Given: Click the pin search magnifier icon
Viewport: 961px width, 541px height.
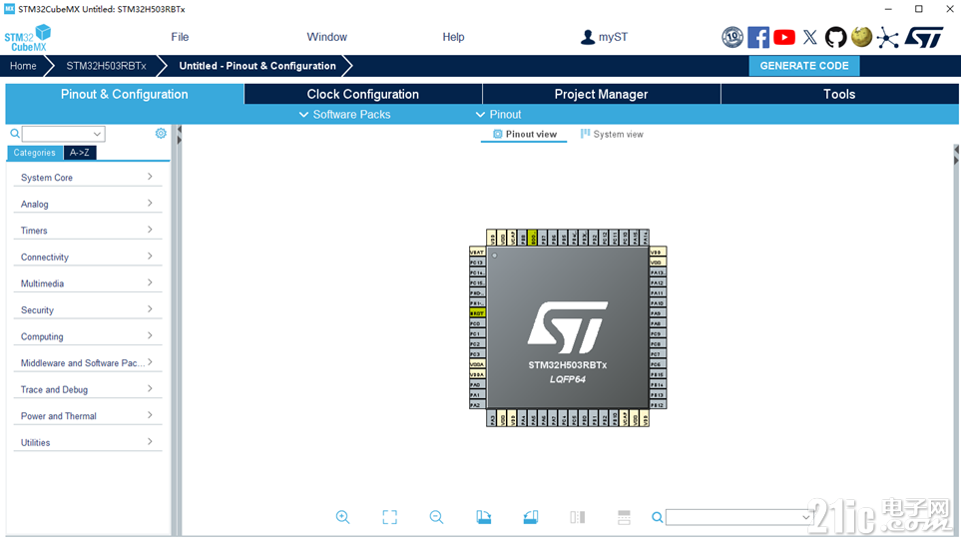Looking at the screenshot, I should (657, 517).
